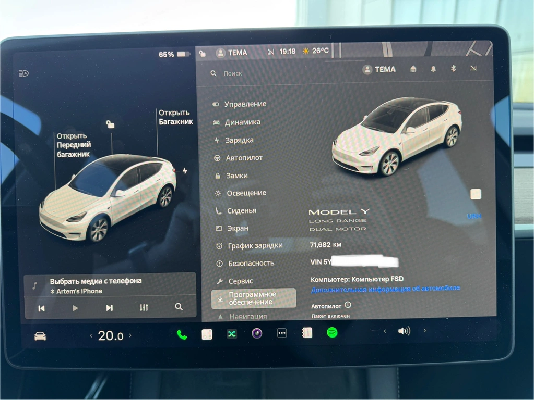
Task: Open the green crossed-arrows app icon
Action: click(x=232, y=334)
